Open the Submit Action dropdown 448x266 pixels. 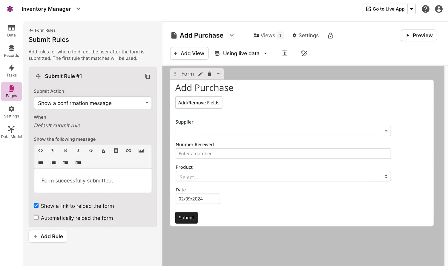click(93, 103)
